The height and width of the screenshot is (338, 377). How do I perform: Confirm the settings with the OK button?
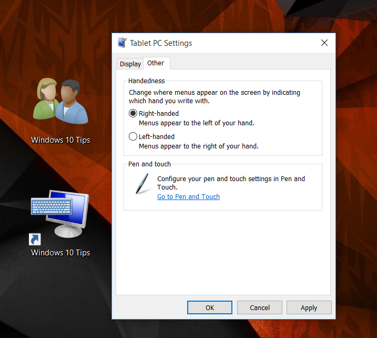(x=210, y=307)
